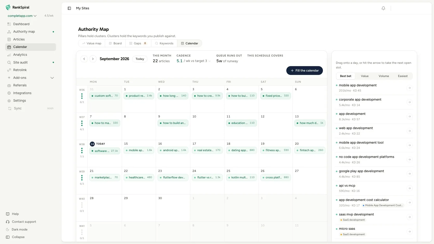The height and width of the screenshot is (244, 434).
Task: Sort suggestions by Volume
Action: point(384,76)
